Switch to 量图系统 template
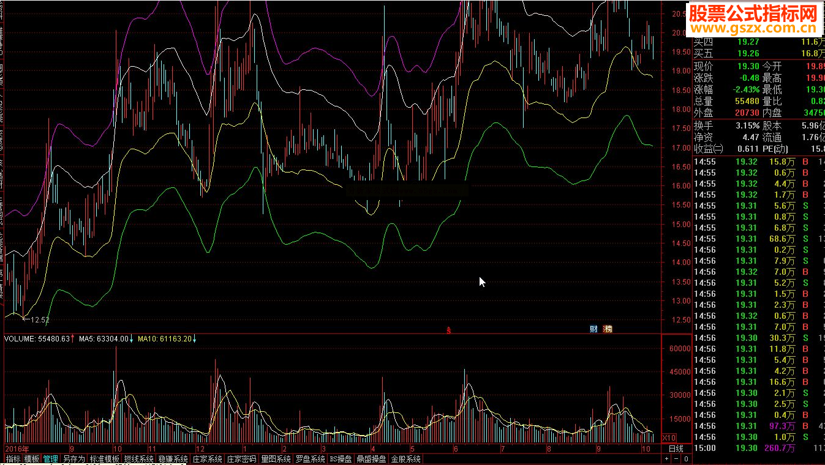 tap(276, 458)
